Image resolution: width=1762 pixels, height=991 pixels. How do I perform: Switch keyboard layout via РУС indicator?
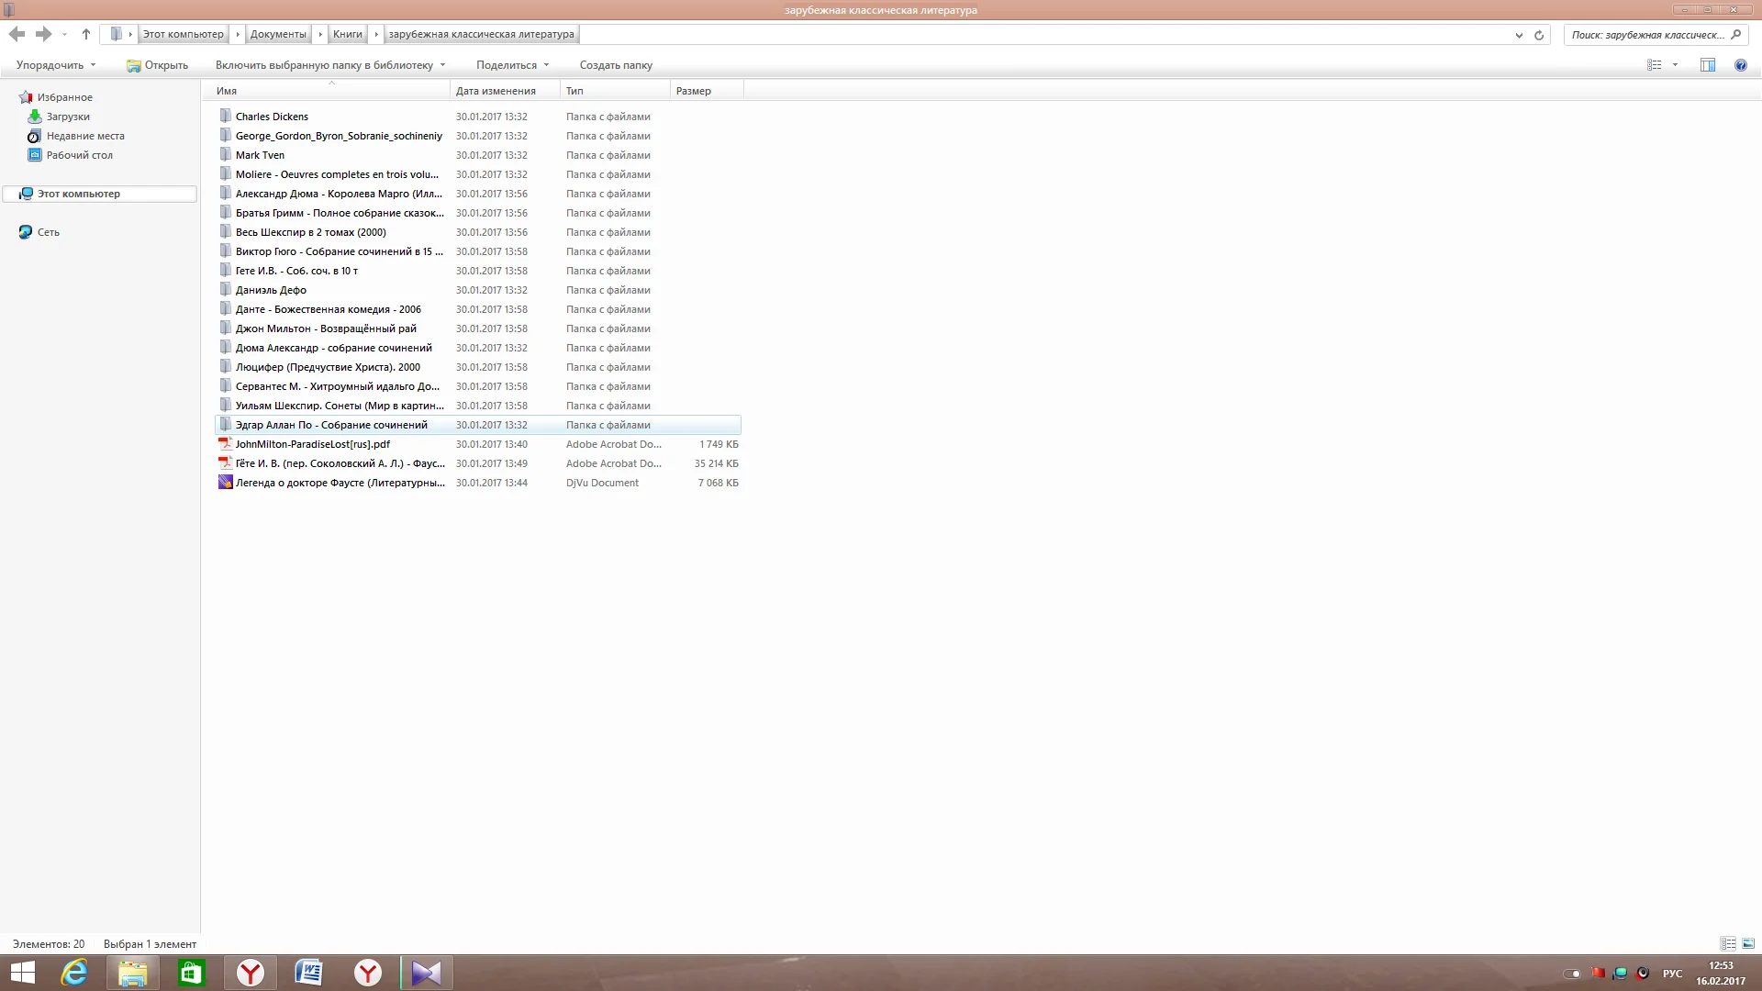(x=1671, y=972)
